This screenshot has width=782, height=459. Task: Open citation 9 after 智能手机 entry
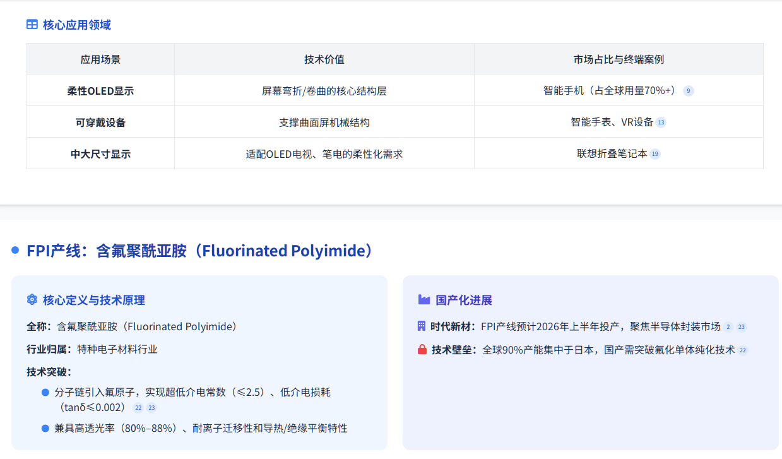click(689, 91)
